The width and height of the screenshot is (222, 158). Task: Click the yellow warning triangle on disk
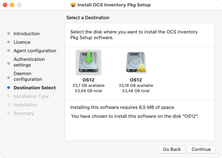coord(142,68)
